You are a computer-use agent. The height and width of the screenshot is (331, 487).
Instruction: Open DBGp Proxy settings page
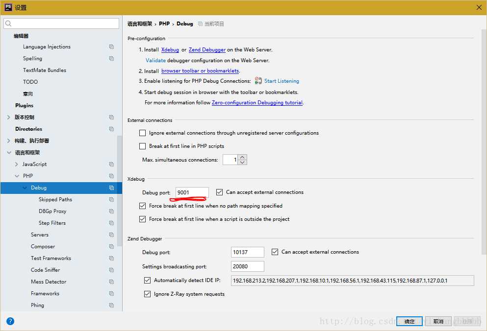point(52,211)
